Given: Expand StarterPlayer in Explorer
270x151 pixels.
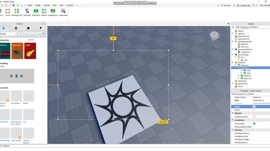Looking at the screenshot, I should tap(232, 83).
